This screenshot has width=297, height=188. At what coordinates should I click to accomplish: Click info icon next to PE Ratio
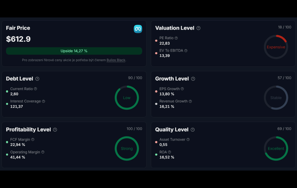(176, 38)
